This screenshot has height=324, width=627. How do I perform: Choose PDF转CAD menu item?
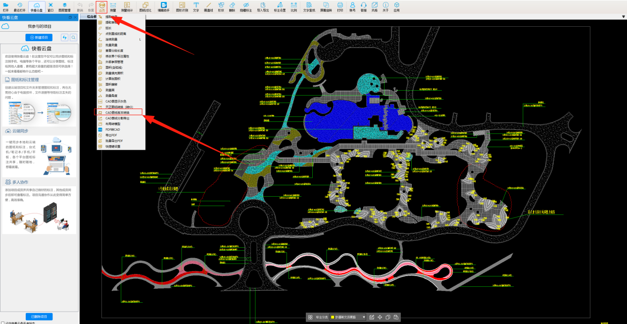click(x=121, y=129)
